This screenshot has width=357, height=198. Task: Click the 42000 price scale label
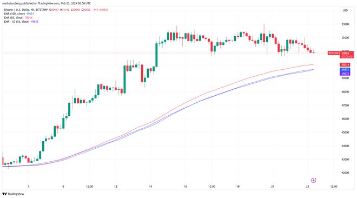345,173
